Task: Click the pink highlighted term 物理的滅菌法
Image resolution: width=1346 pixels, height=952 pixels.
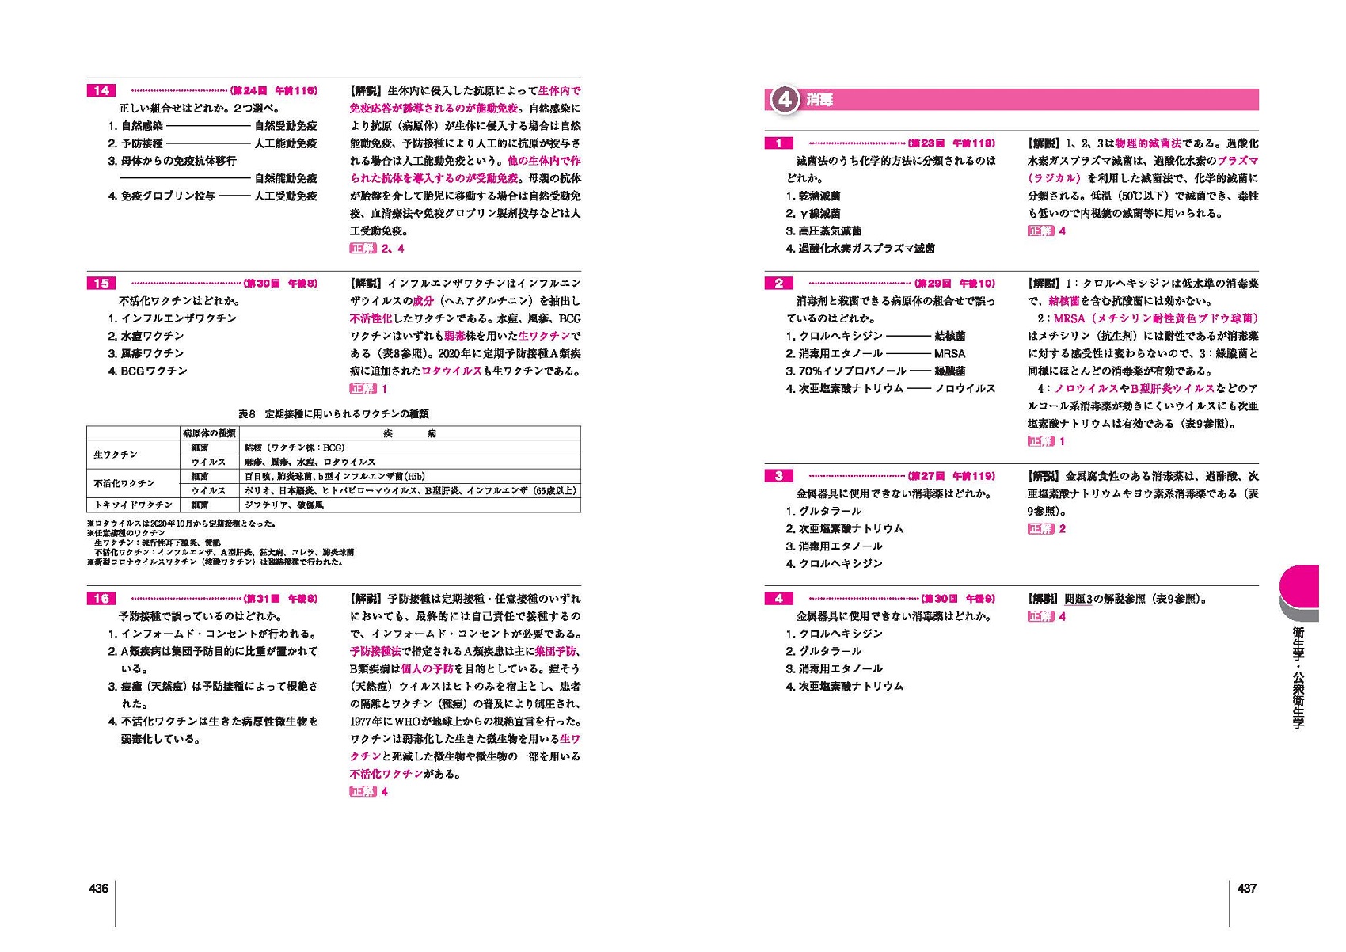Action: pos(1148,143)
